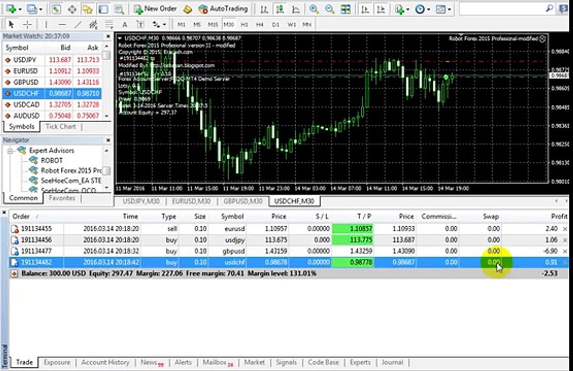Switch chart to line chart icon

tap(296, 9)
